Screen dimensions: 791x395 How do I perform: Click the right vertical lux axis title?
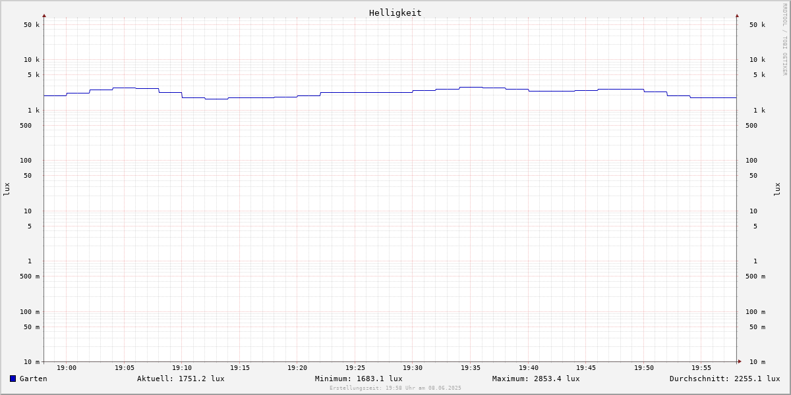coord(777,189)
